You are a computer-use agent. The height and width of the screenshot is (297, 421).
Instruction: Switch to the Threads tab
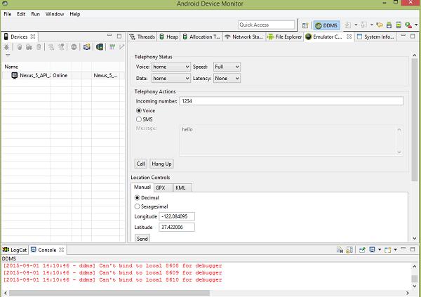(142, 37)
